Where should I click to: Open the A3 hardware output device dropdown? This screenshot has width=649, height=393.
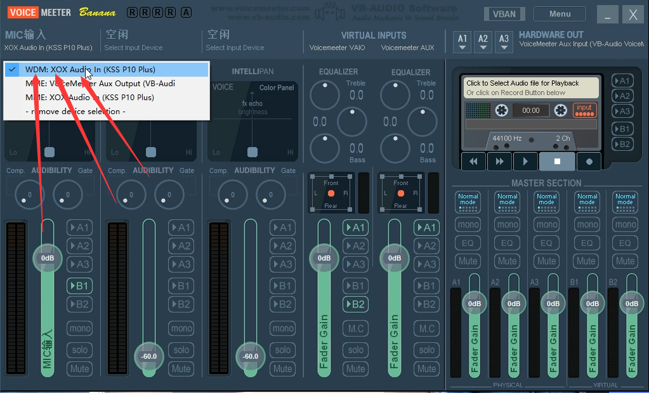pyautogui.click(x=504, y=42)
